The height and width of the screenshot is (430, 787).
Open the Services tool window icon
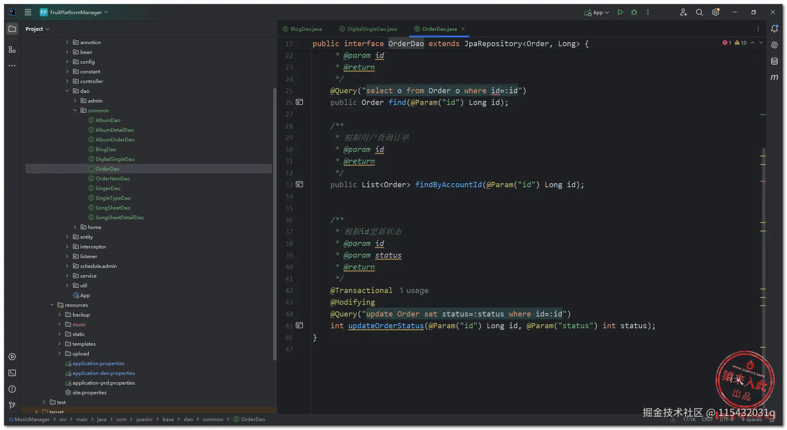12,357
